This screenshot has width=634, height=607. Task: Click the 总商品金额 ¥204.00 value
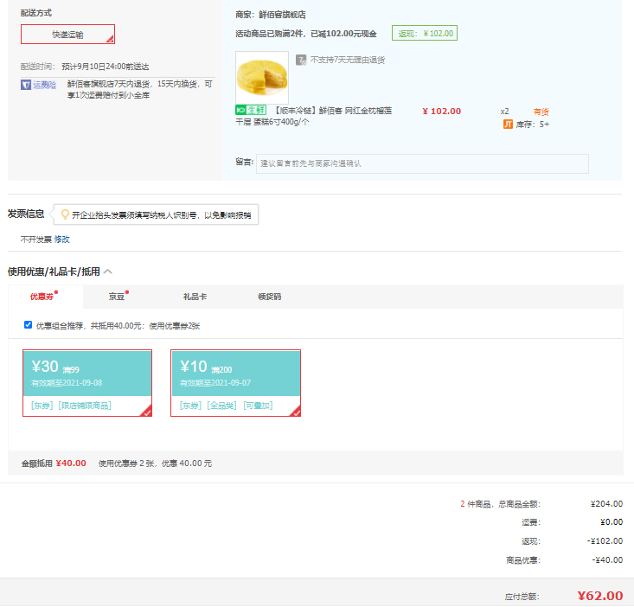coord(606,503)
